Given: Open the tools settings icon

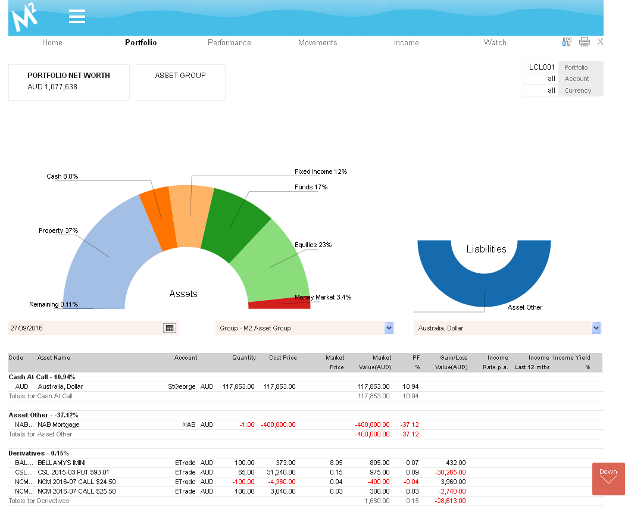Looking at the screenshot, I should (567, 42).
